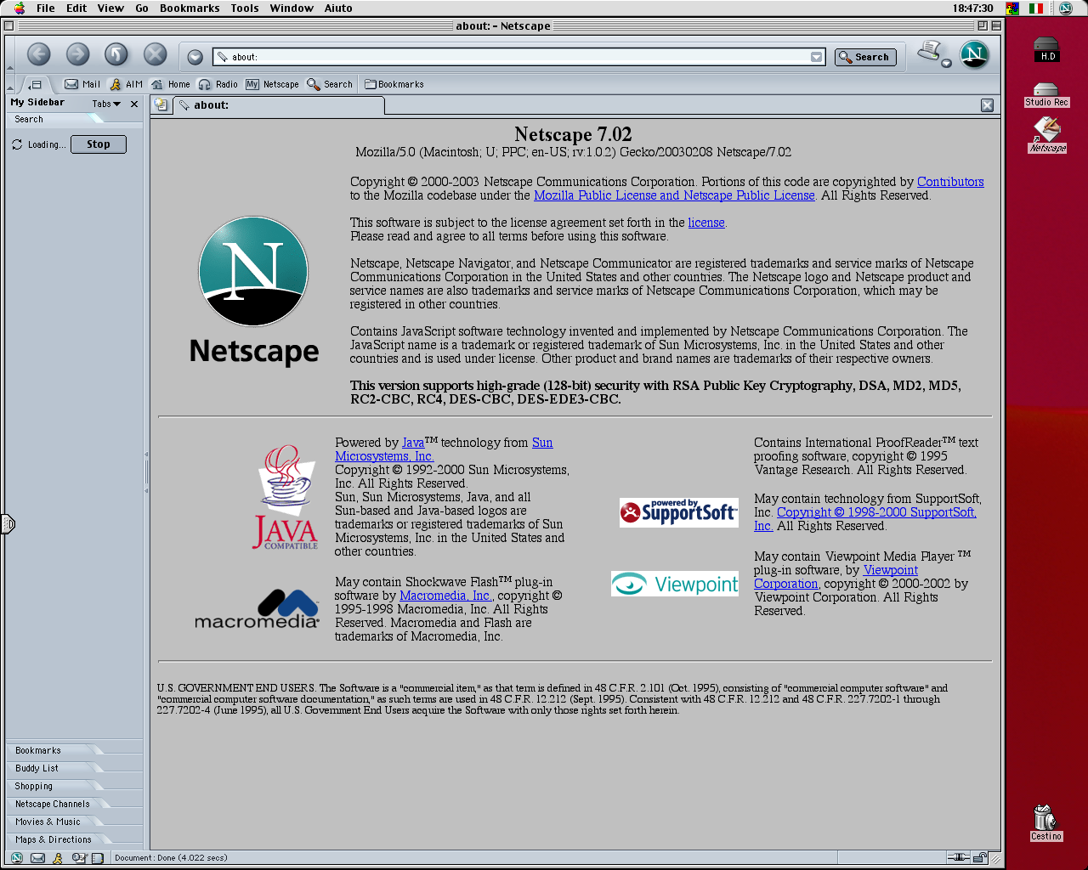
Task: Click the Netscape N throbber logo
Action: [x=975, y=55]
